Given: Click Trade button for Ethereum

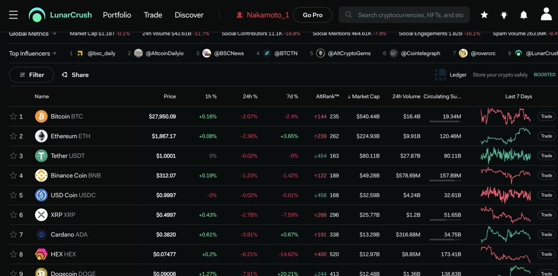Looking at the screenshot, I should (546, 136).
